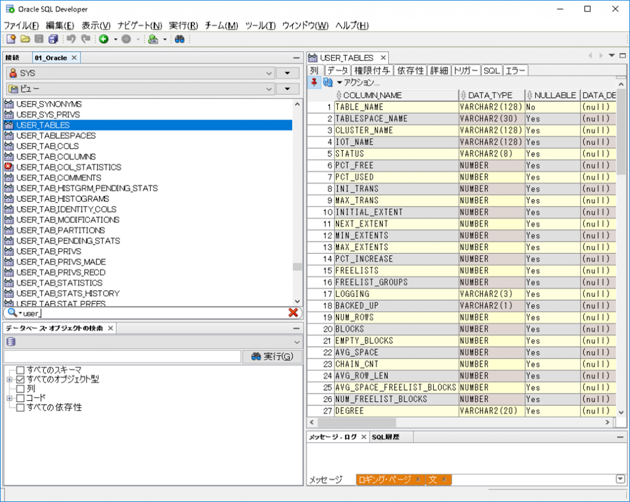Minimize the connections panel
Viewport: 630px width, 502px height.
pyautogui.click(x=296, y=58)
